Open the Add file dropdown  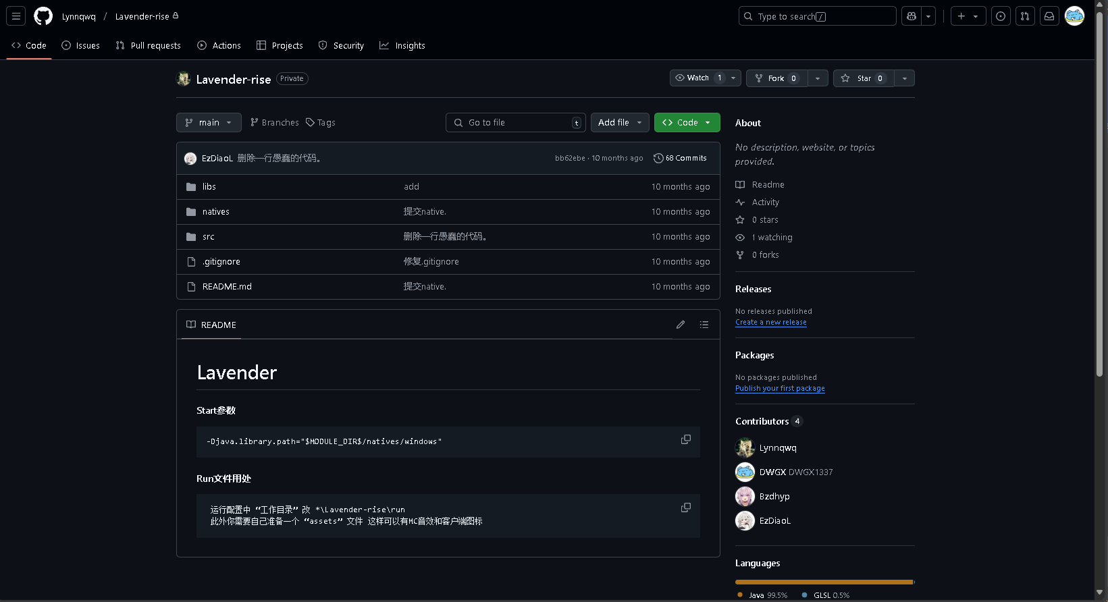(x=620, y=122)
